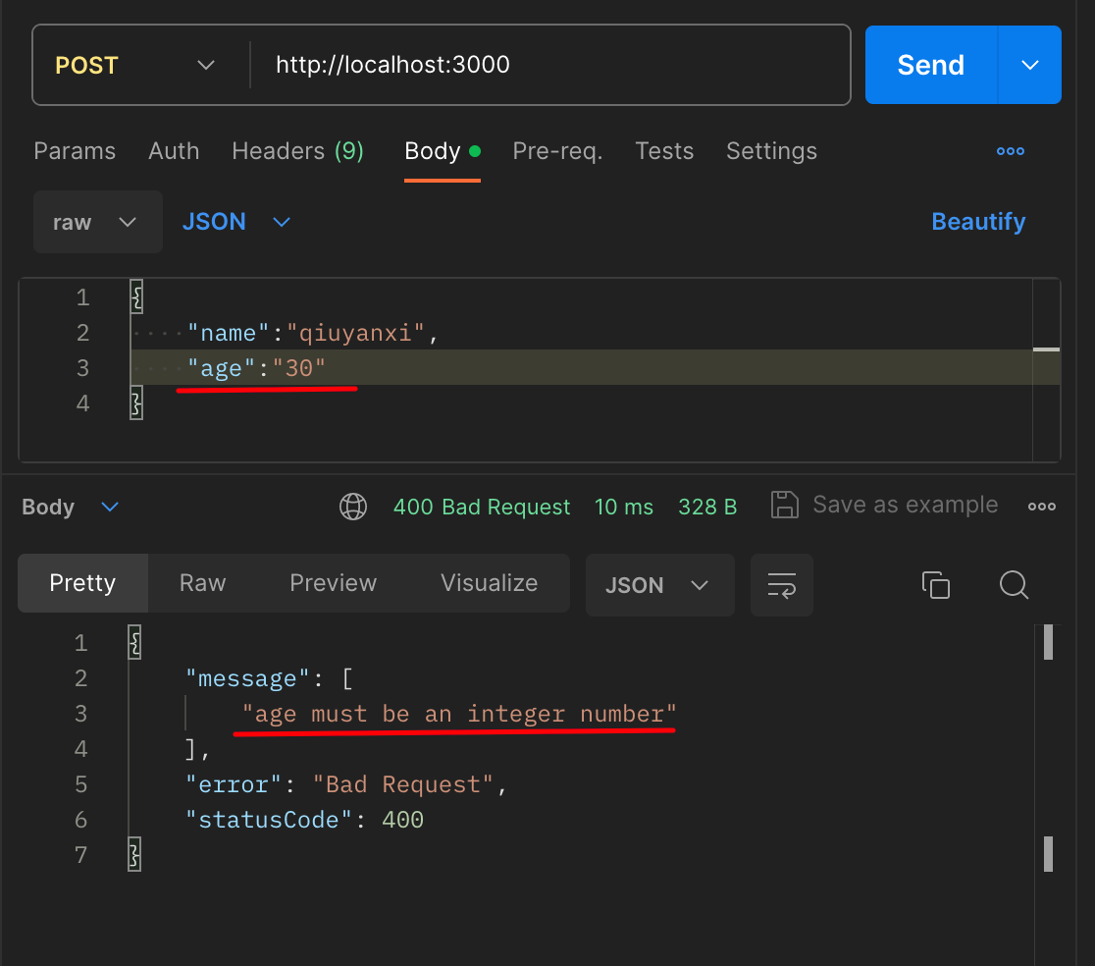Screen dimensions: 1095x966
Task: Click the URL field showing localhost:3000
Action: (550, 65)
